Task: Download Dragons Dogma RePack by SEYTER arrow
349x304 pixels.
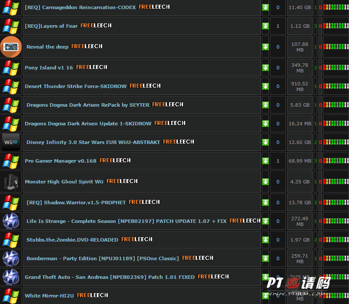Action: pyautogui.click(x=265, y=105)
